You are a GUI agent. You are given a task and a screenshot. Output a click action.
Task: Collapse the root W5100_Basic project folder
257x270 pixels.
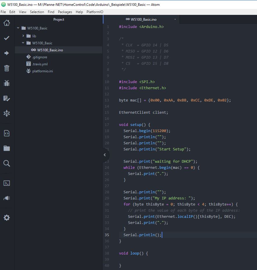[18, 28]
